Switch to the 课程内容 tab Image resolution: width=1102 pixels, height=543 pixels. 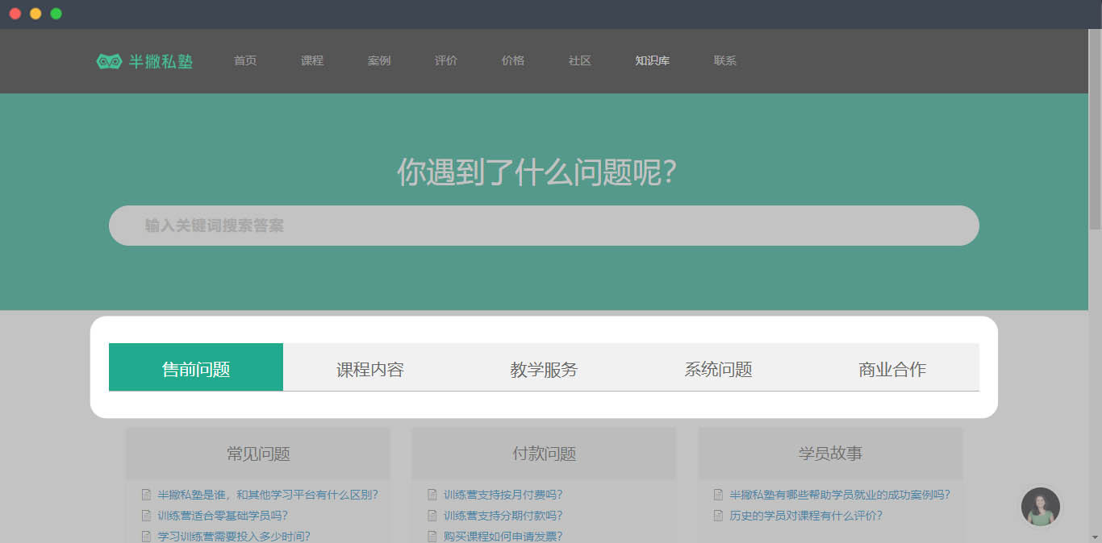point(369,369)
